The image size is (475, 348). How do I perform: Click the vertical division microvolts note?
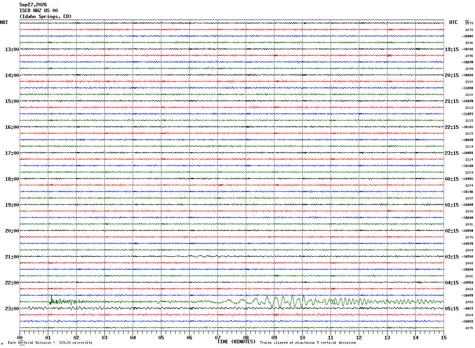(50, 343)
